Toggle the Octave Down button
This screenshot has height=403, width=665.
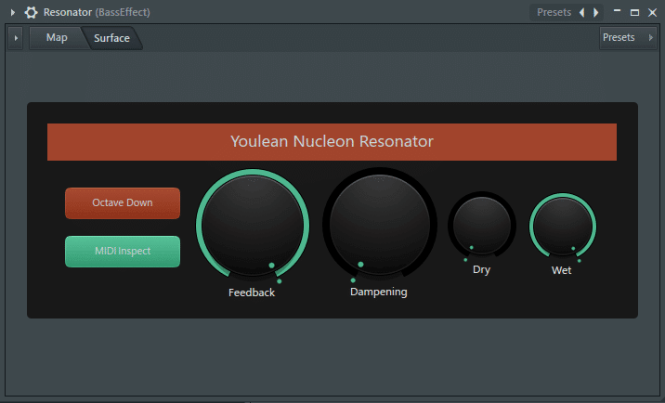click(123, 202)
